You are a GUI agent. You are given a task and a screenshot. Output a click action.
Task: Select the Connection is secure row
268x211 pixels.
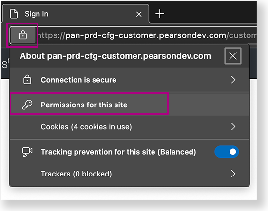130,80
